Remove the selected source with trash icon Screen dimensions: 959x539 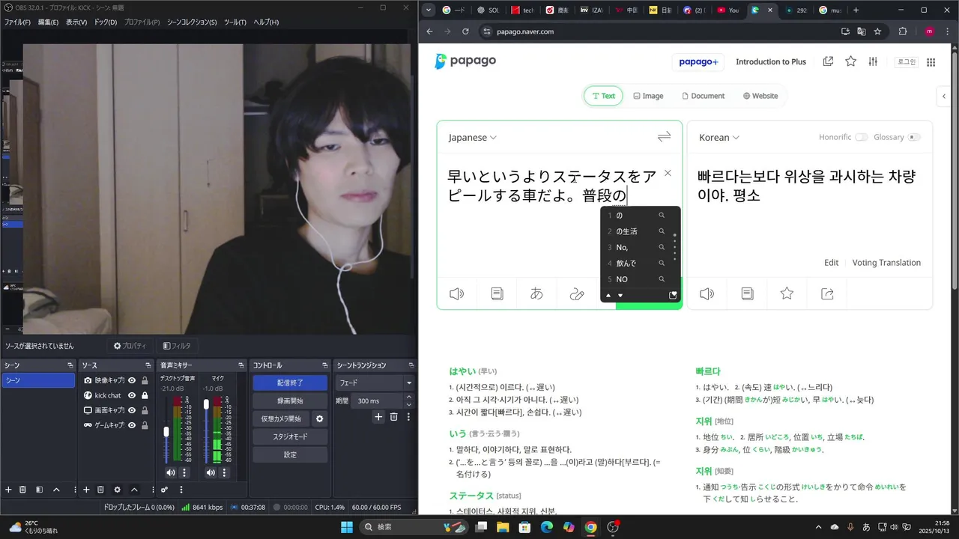100,490
